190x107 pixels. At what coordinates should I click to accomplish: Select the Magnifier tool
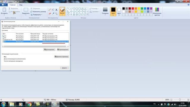[56, 14]
